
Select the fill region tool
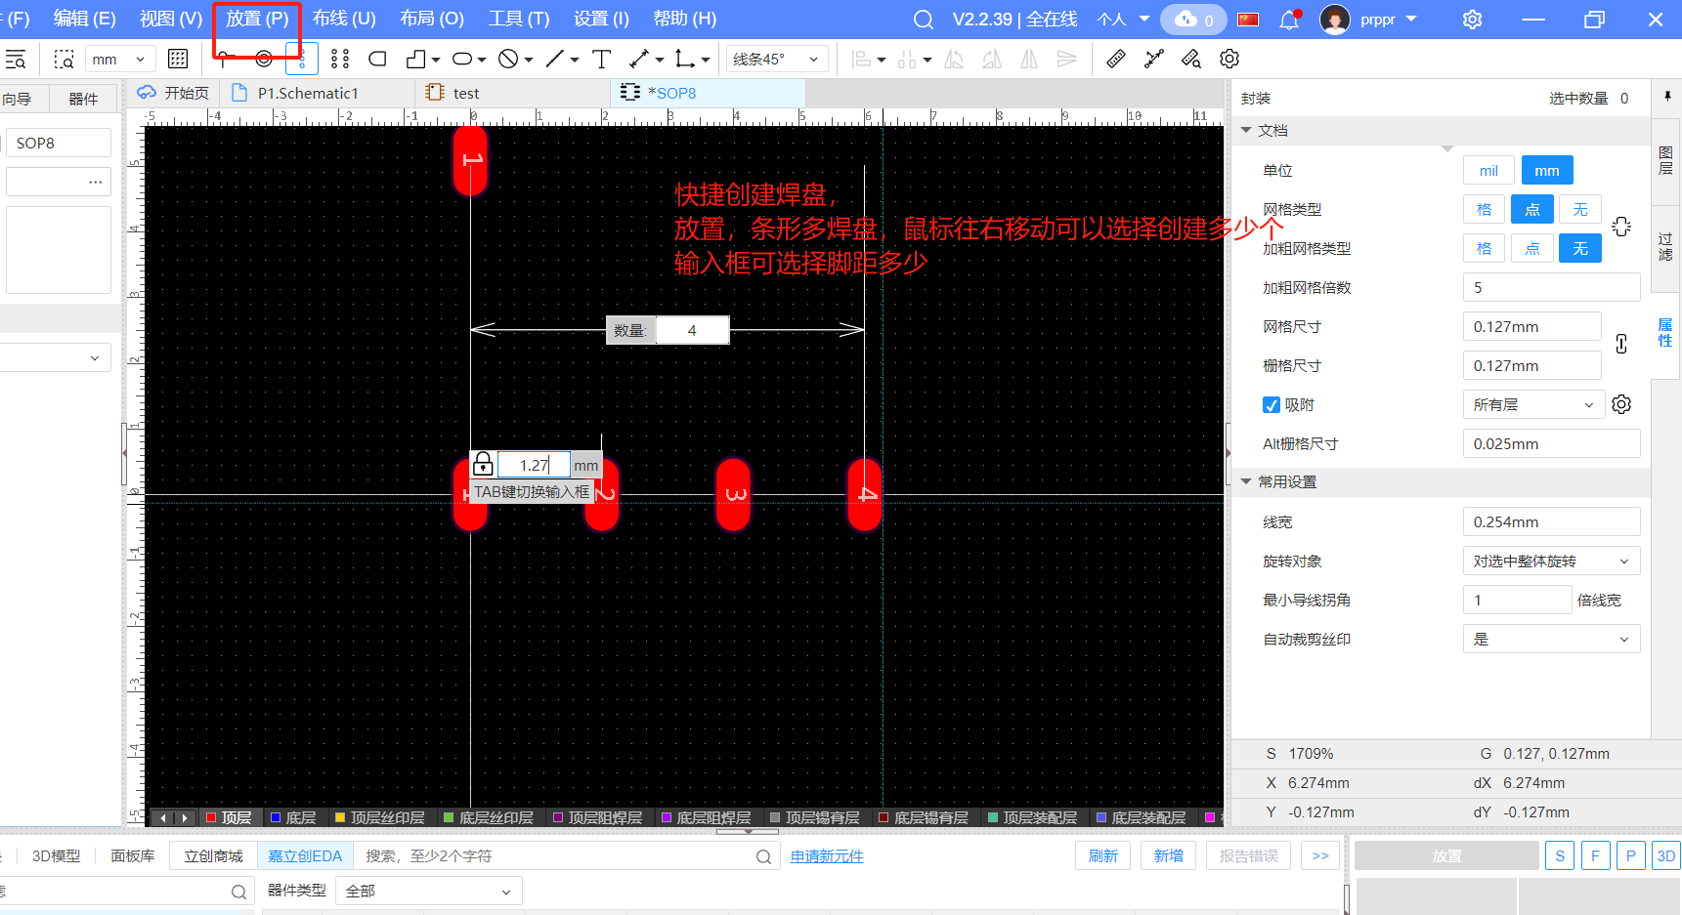pos(377,60)
